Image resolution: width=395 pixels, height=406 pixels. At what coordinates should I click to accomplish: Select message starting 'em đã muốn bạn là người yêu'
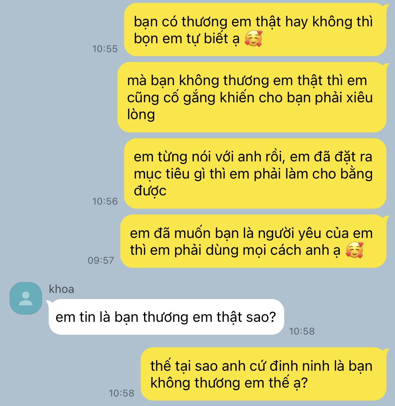(x=253, y=241)
